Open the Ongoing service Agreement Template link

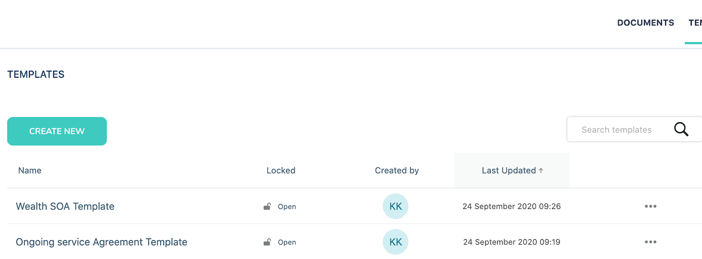tap(101, 242)
